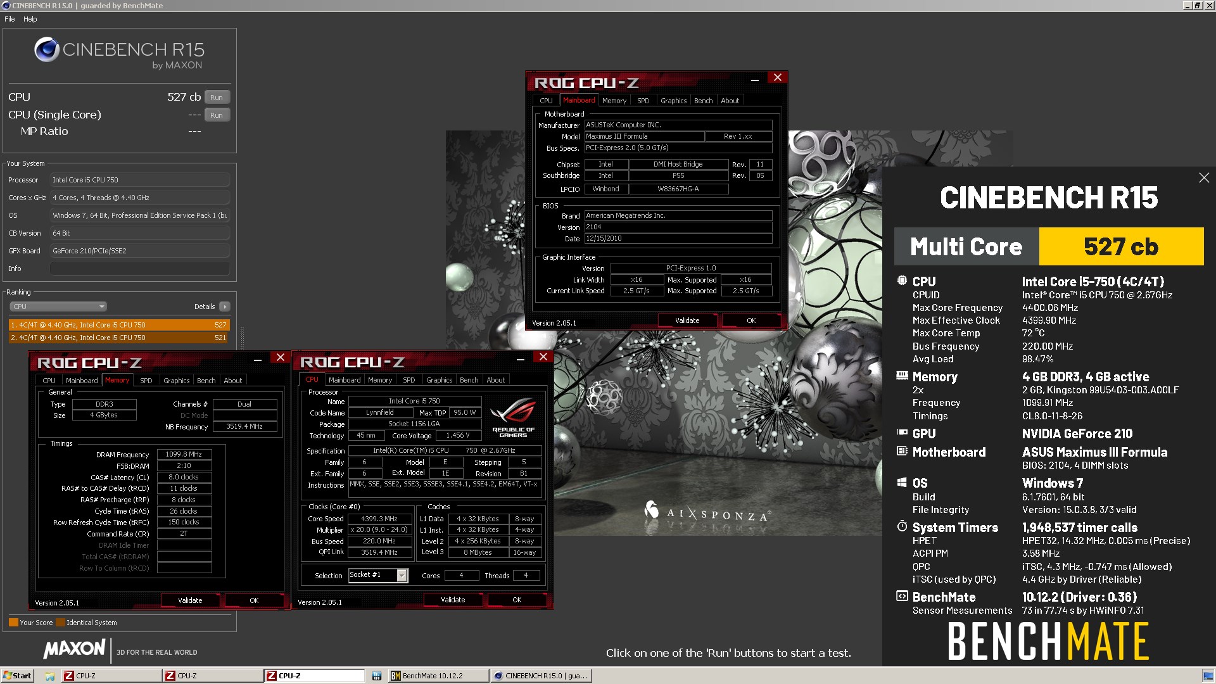1216x684 pixels.
Task: Click the DRAM Frequency value '1099.8 MHz'
Action: pos(184,454)
